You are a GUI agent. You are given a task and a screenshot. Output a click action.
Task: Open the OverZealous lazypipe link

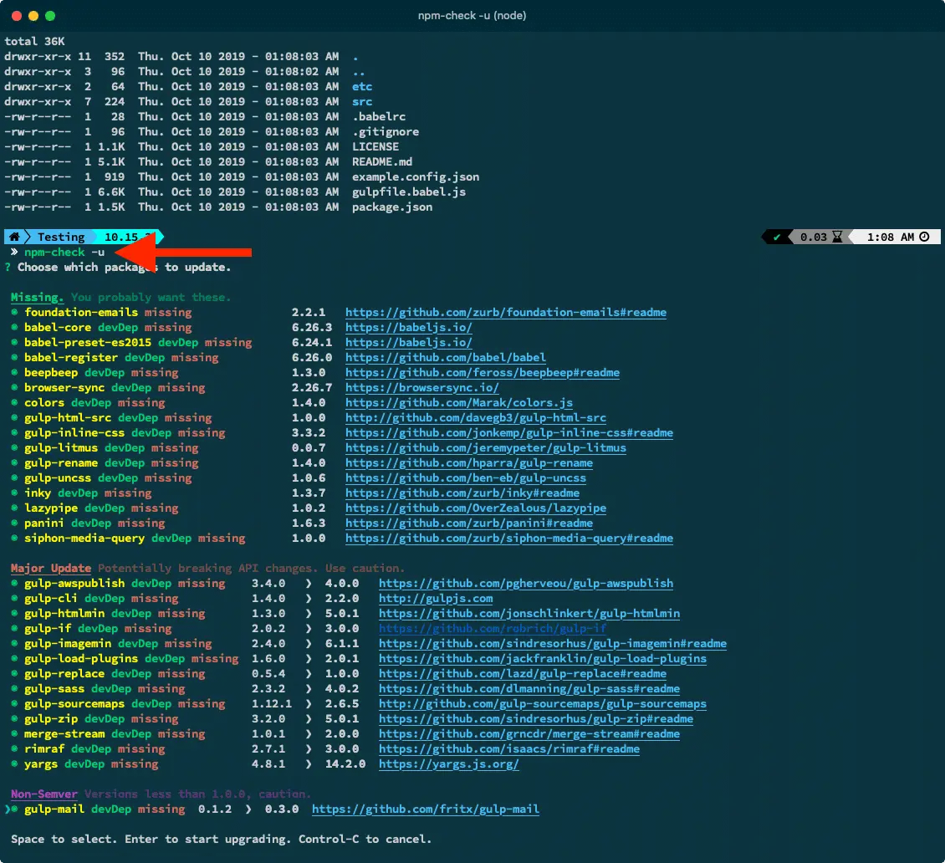pyautogui.click(x=476, y=508)
